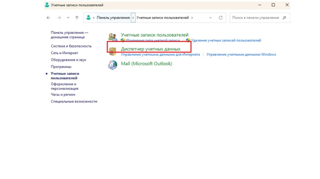Close the control panel window
The image size is (320, 179).
(x=287, y=5)
